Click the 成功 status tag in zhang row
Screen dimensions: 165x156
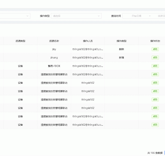click(155, 58)
